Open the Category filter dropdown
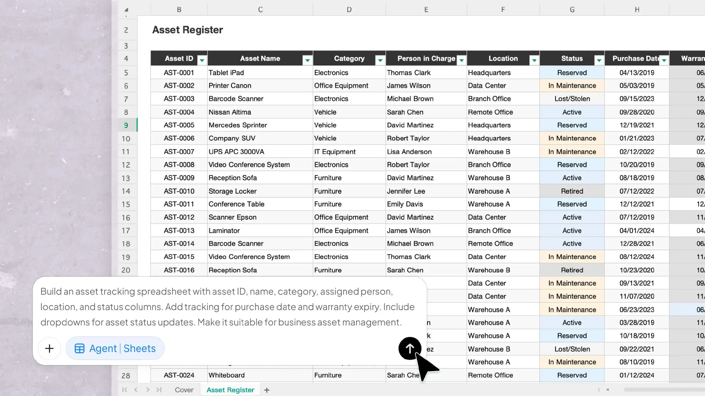 click(x=380, y=60)
